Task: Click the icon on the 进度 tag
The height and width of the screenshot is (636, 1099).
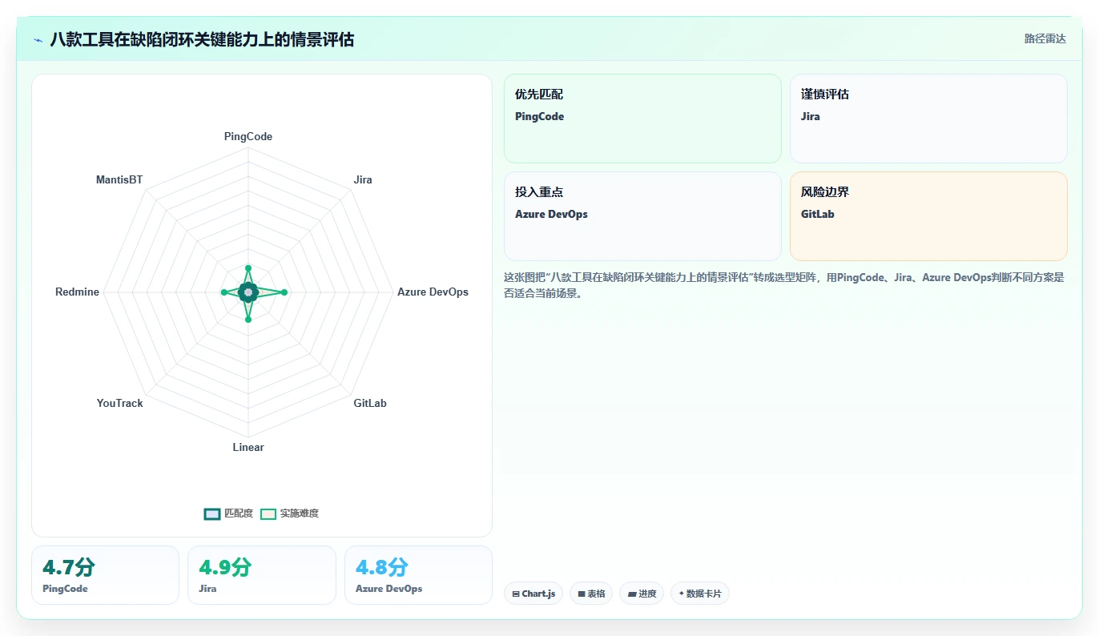Action: tap(632, 594)
